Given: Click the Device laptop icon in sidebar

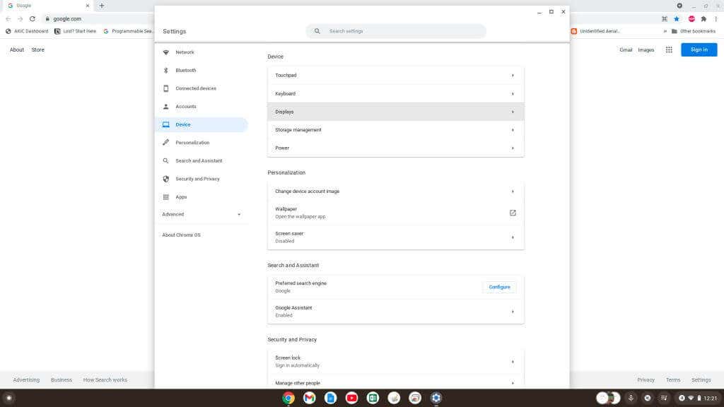Looking at the screenshot, I should click(165, 124).
